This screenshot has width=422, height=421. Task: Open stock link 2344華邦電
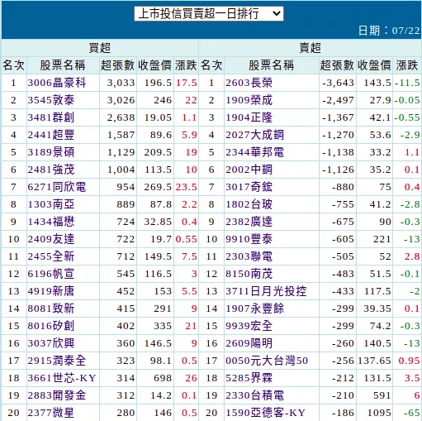point(254,152)
